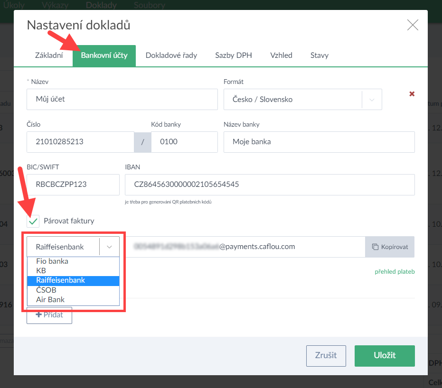Click the Kopírovat copy button
Screen dimensions: 442x388
pos(390,247)
